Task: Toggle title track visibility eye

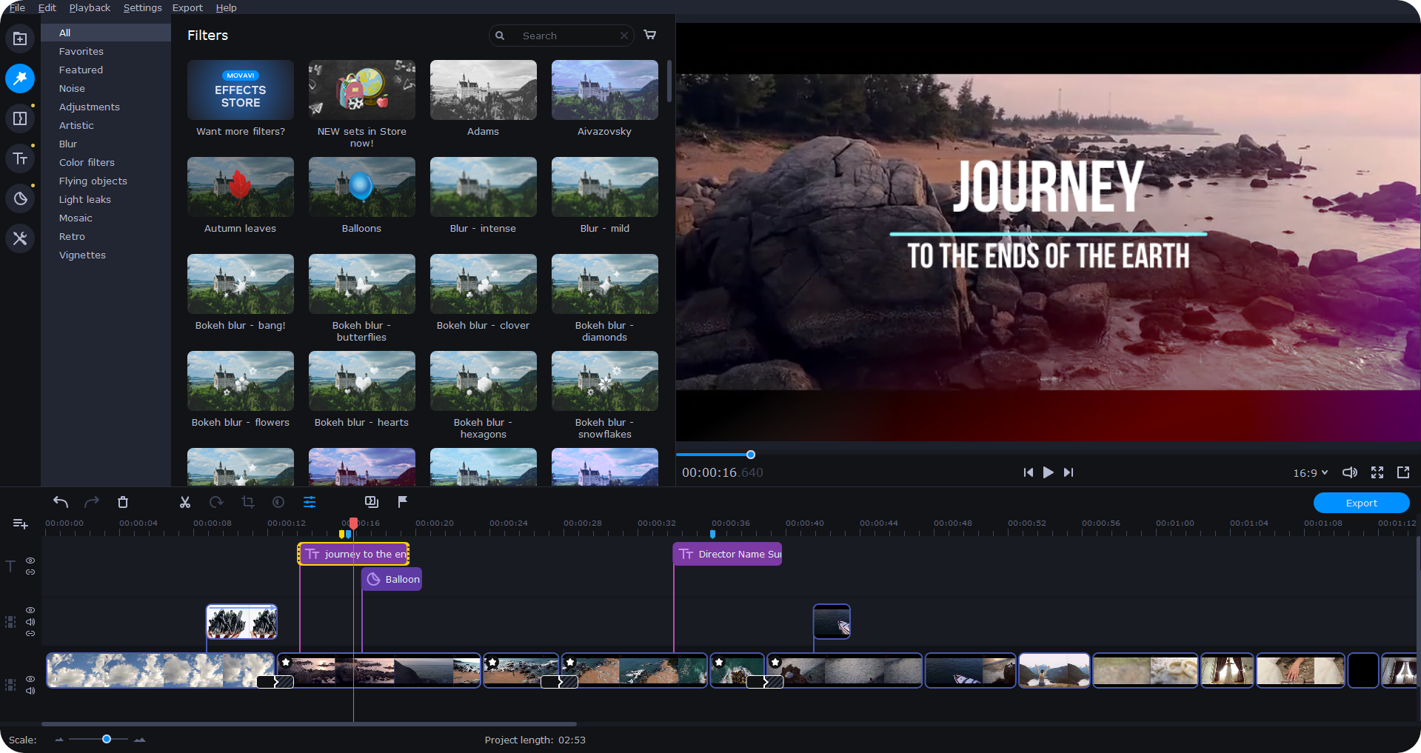Action: coord(30,560)
